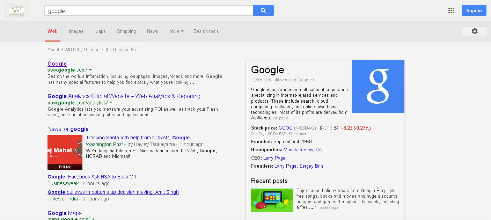Click the Founded September 4, 1998 text
The width and height of the screenshot is (491, 220).
(x=281, y=141)
